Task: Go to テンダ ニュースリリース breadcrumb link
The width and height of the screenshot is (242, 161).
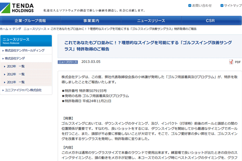Action: (29, 29)
